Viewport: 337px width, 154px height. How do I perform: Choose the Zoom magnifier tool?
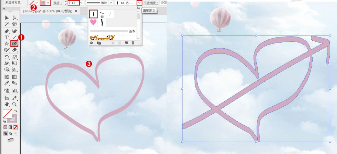tap(14, 104)
